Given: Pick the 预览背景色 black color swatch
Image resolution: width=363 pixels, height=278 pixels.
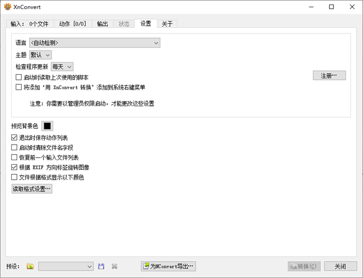Looking at the screenshot, I should [x=47, y=126].
